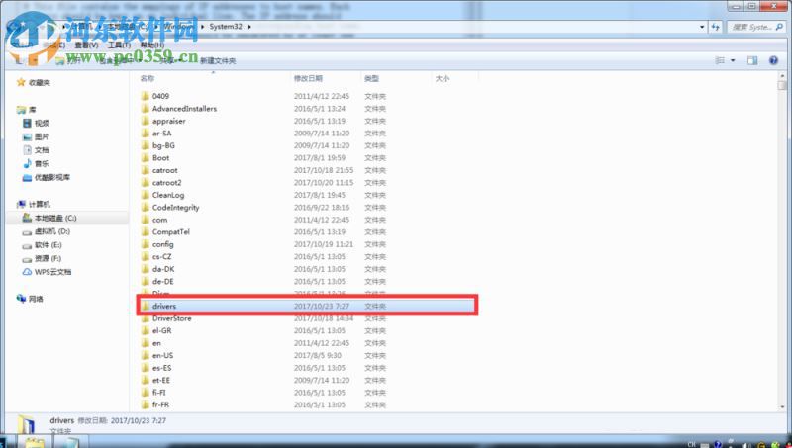The image size is (792, 448).
Task: Click the file list scrollbar down arrow
Action: tap(782, 407)
